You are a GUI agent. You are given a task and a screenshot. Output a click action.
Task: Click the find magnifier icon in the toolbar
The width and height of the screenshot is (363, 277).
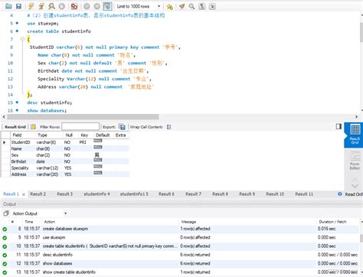191,6
